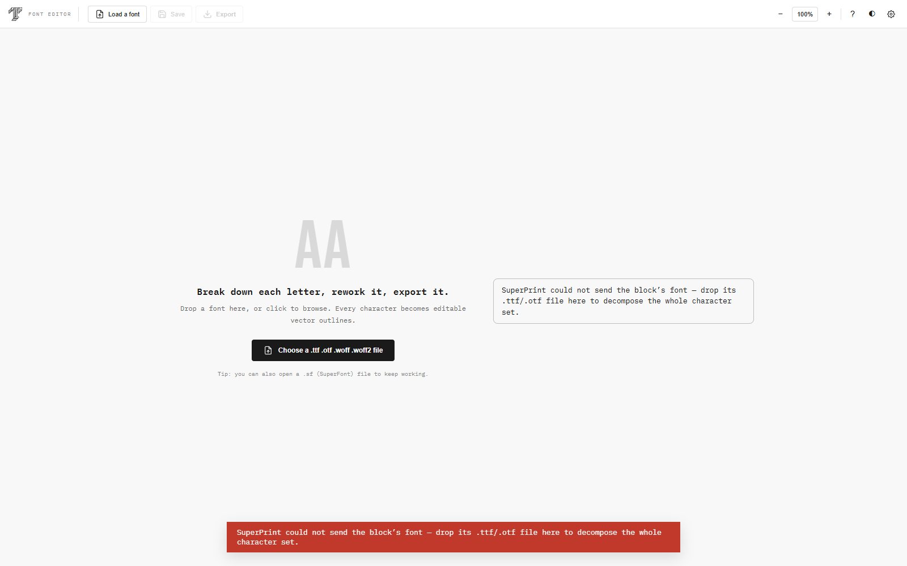Choose a .ttf .otf .woff .woff2 file
907x566 pixels.
pos(323,350)
